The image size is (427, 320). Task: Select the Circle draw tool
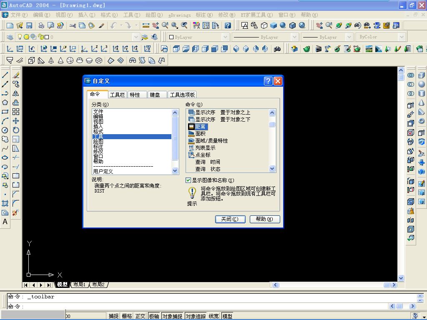click(x=5, y=130)
